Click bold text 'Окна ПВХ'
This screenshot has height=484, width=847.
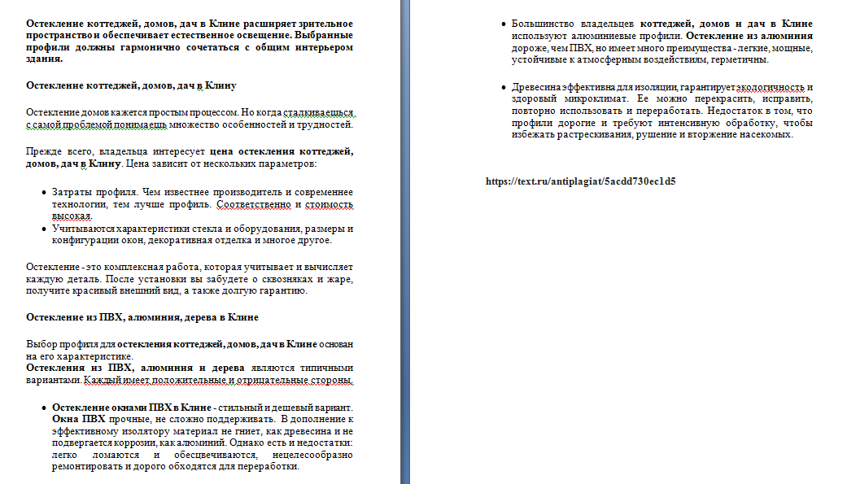pyautogui.click(x=78, y=419)
